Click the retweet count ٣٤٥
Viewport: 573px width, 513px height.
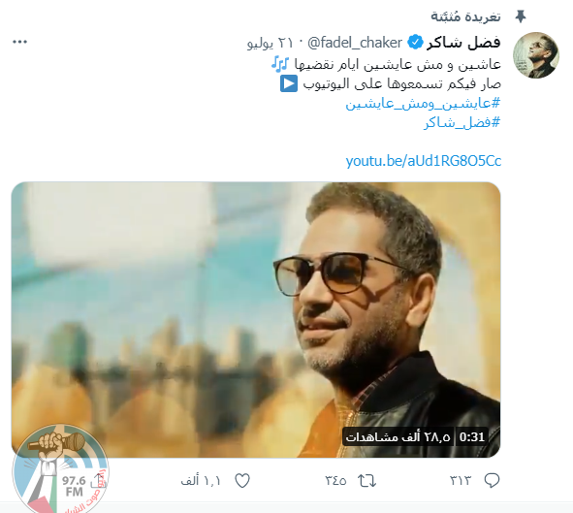pyautogui.click(x=335, y=480)
